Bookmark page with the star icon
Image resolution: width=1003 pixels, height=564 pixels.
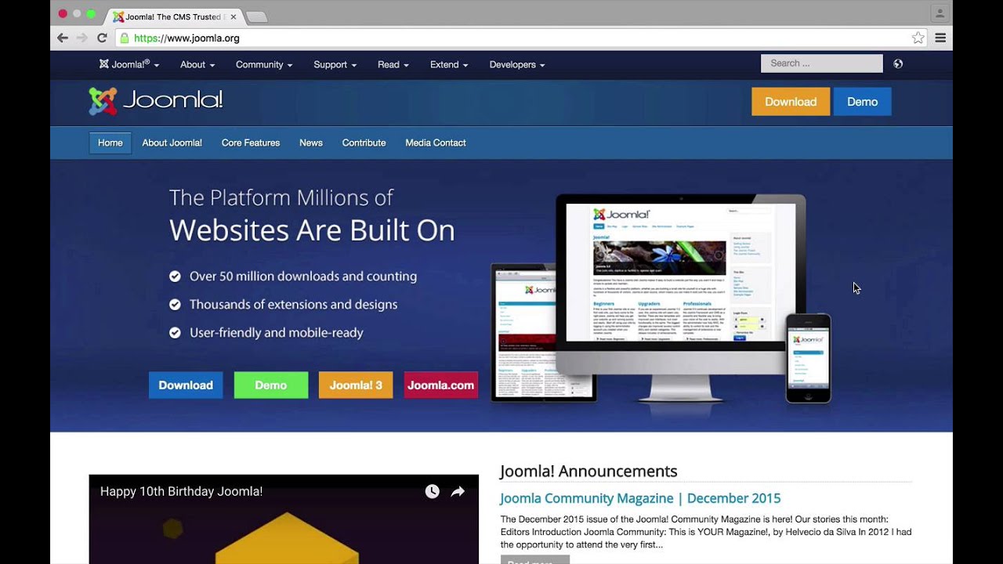918,38
